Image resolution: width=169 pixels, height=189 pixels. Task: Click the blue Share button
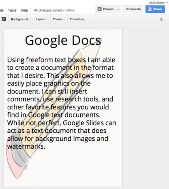click(x=155, y=9)
